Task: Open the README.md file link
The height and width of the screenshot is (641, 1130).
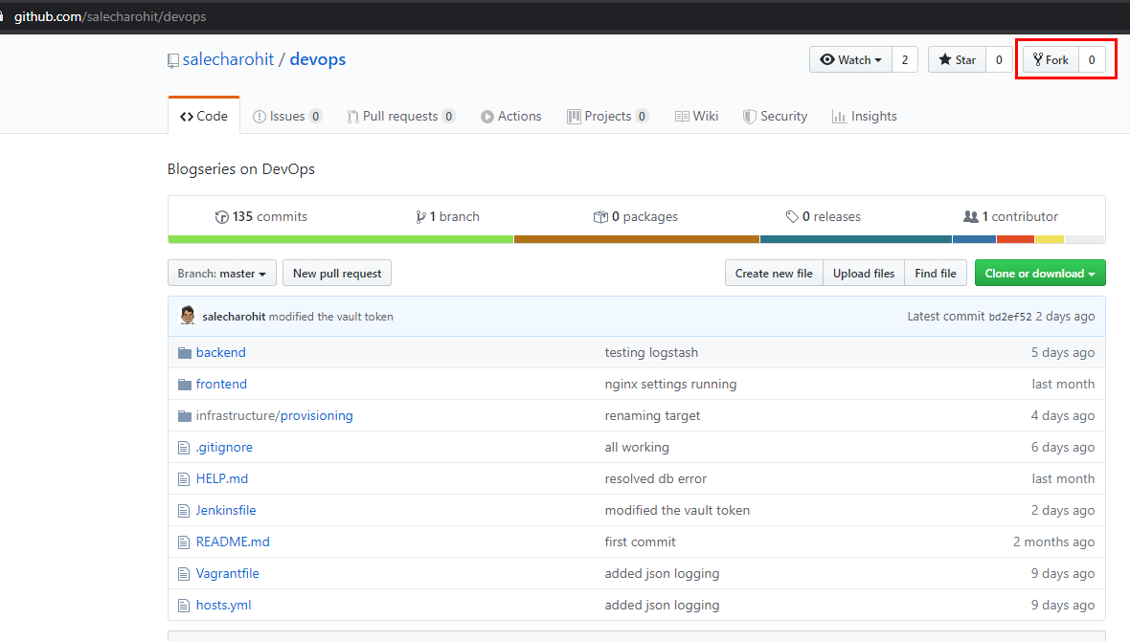Action: 232,542
